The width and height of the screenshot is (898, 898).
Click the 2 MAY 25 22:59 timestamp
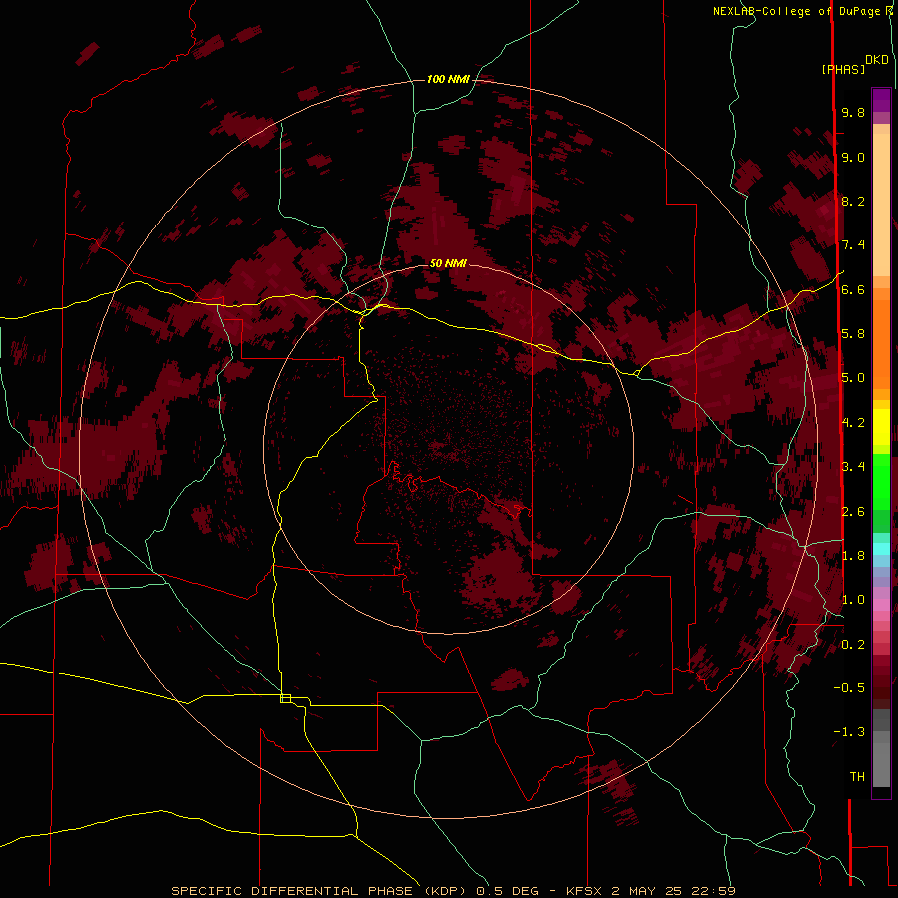pyautogui.click(x=673, y=891)
